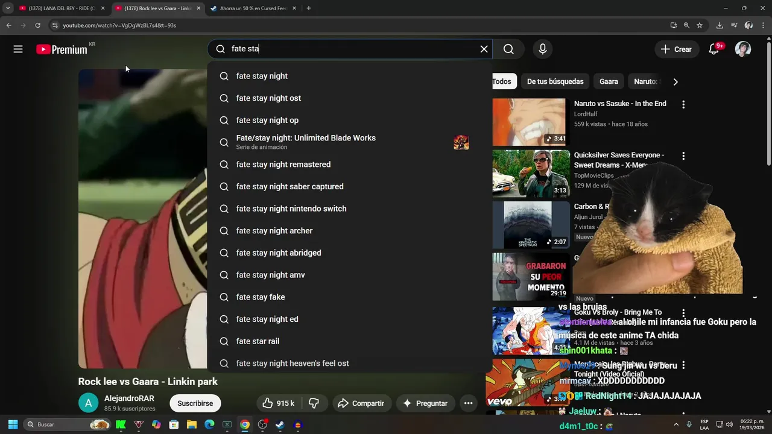
Task: Bookmark this page with star icon
Action: pyautogui.click(x=700, y=25)
